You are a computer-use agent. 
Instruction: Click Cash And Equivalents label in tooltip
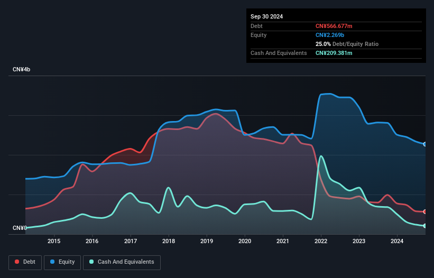click(279, 53)
